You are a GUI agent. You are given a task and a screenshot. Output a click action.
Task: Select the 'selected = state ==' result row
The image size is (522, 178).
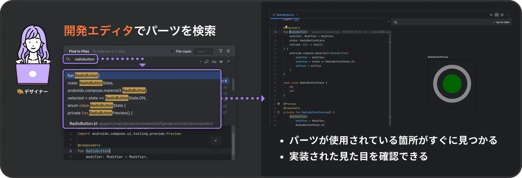point(142,98)
